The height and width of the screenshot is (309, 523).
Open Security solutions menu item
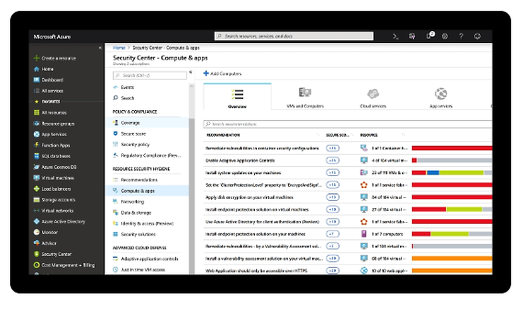134,234
